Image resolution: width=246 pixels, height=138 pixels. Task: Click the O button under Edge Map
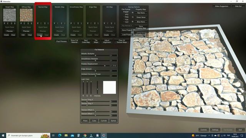point(95,23)
